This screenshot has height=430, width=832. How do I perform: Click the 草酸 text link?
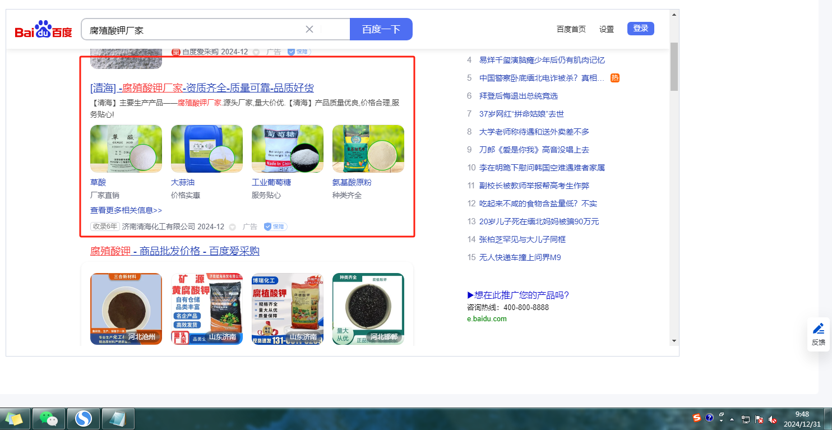tap(98, 183)
